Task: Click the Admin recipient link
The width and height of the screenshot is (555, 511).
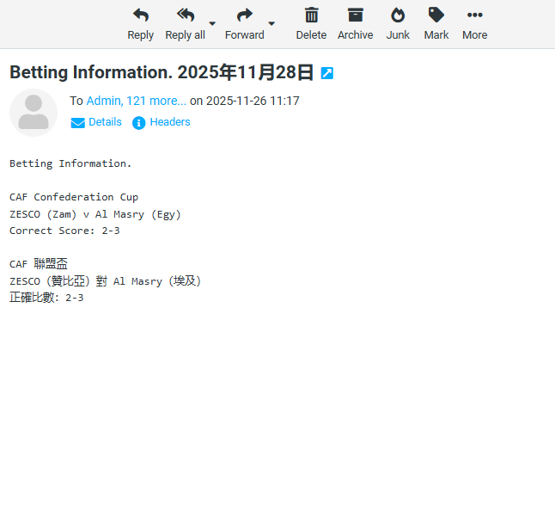Action: (x=103, y=101)
